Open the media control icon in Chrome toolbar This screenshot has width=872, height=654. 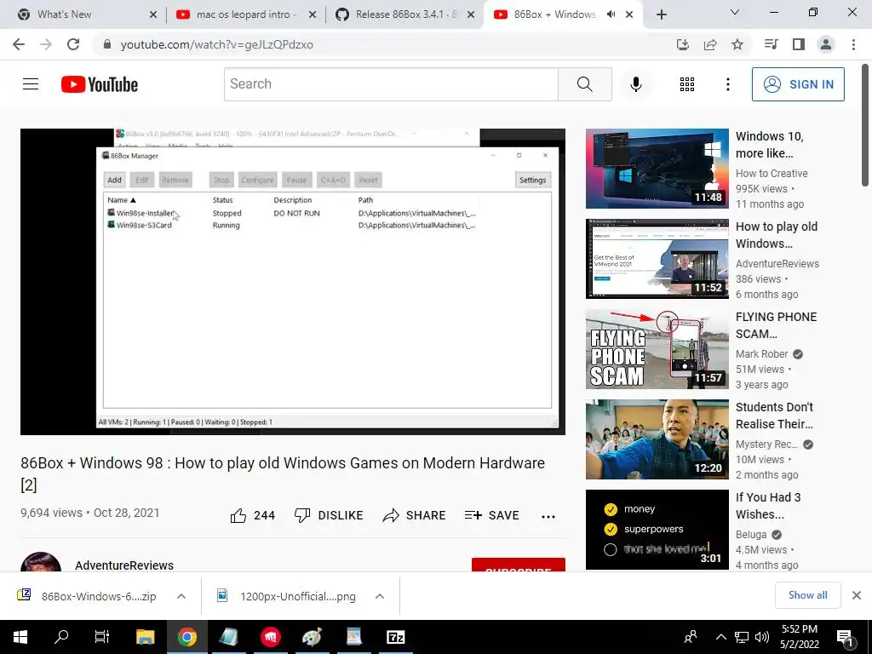pos(772,44)
